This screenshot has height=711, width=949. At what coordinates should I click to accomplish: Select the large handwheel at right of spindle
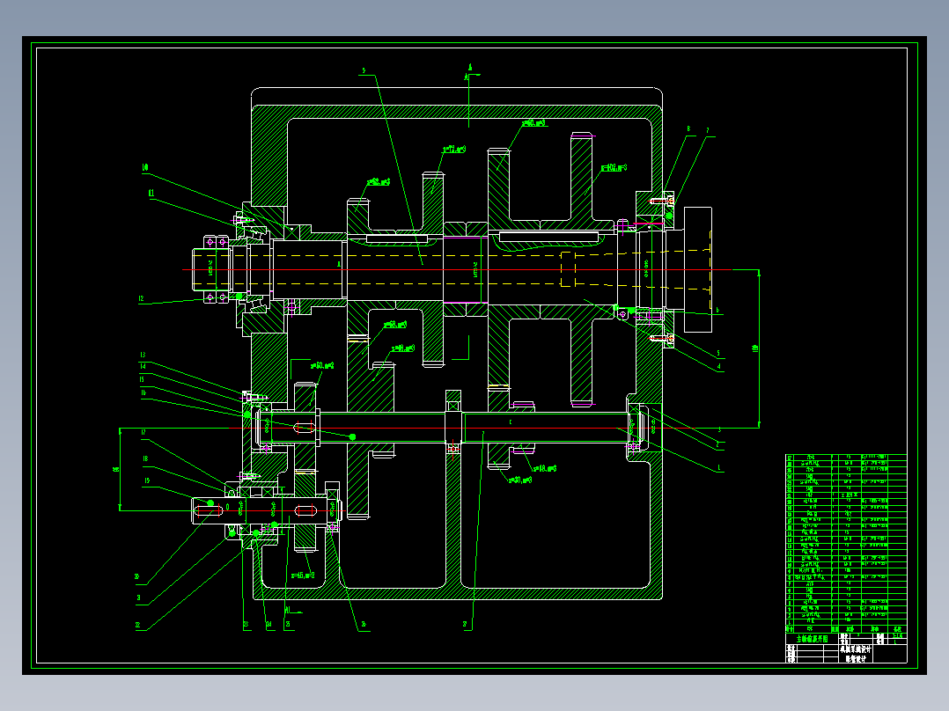point(698,270)
